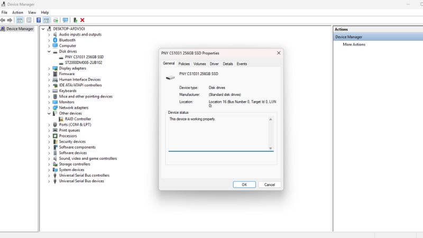This screenshot has height=238, width=423.
Task: Click the Update driver toolbar icon
Action: pos(56,20)
